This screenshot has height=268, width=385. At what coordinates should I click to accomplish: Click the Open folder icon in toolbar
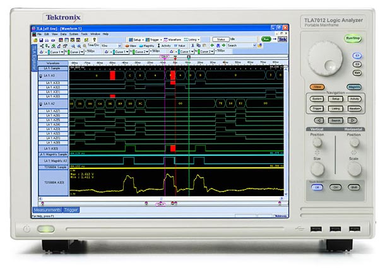(x=35, y=40)
